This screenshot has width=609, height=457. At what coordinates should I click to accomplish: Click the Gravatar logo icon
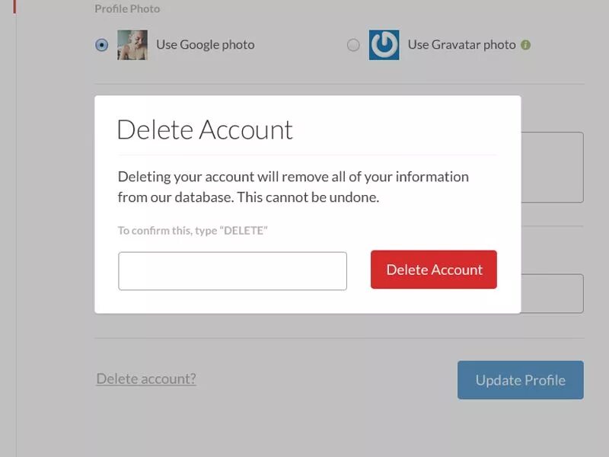click(x=384, y=45)
